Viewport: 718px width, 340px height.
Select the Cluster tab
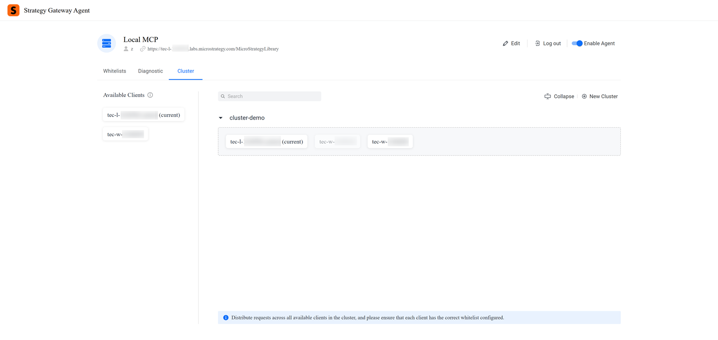186,71
